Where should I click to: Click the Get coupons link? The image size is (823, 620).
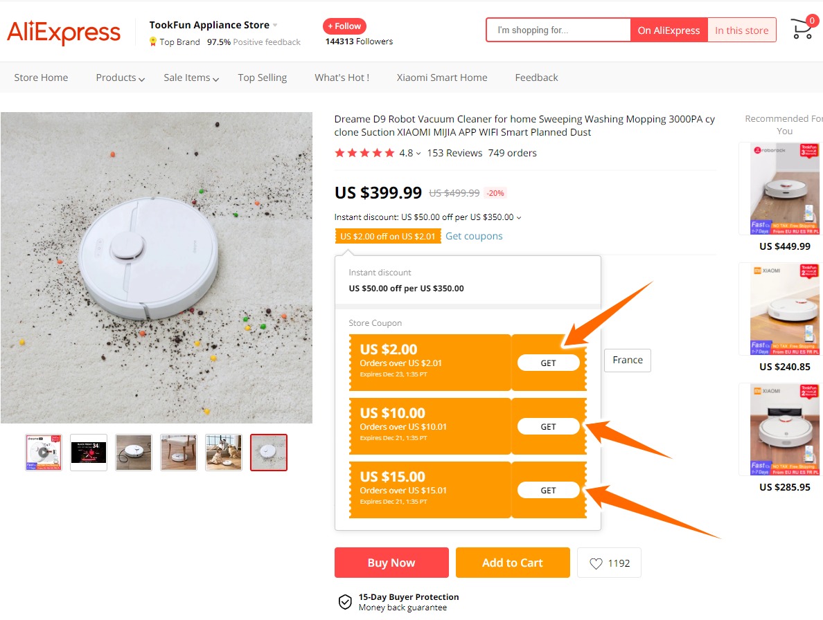click(474, 236)
